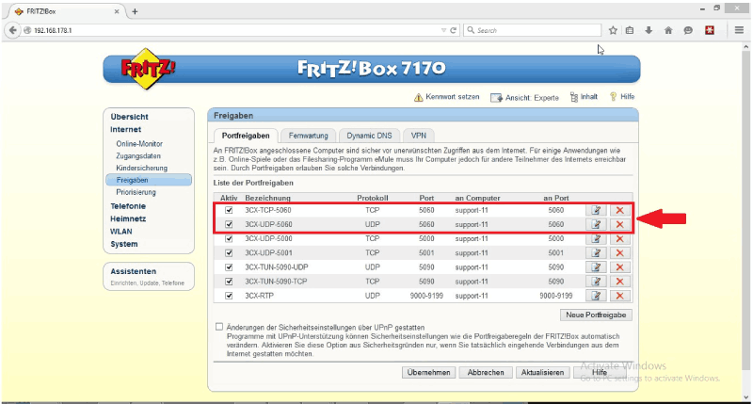Close the FRITZ!Box browser tab
This screenshot has width=753, height=404.
[x=117, y=11]
